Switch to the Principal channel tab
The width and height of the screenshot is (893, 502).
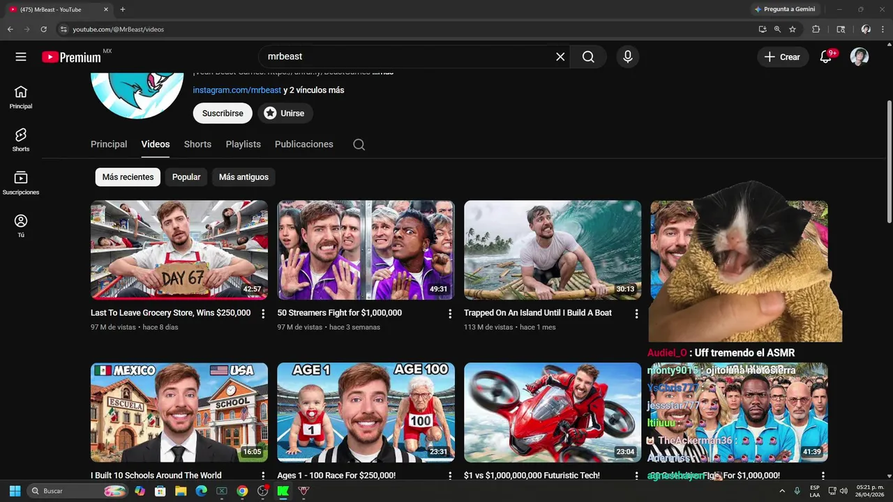[109, 144]
